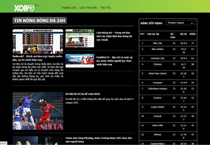The image size is (210, 145).
Task: Open the Trang Chủ menu item
Action: pos(69,8)
